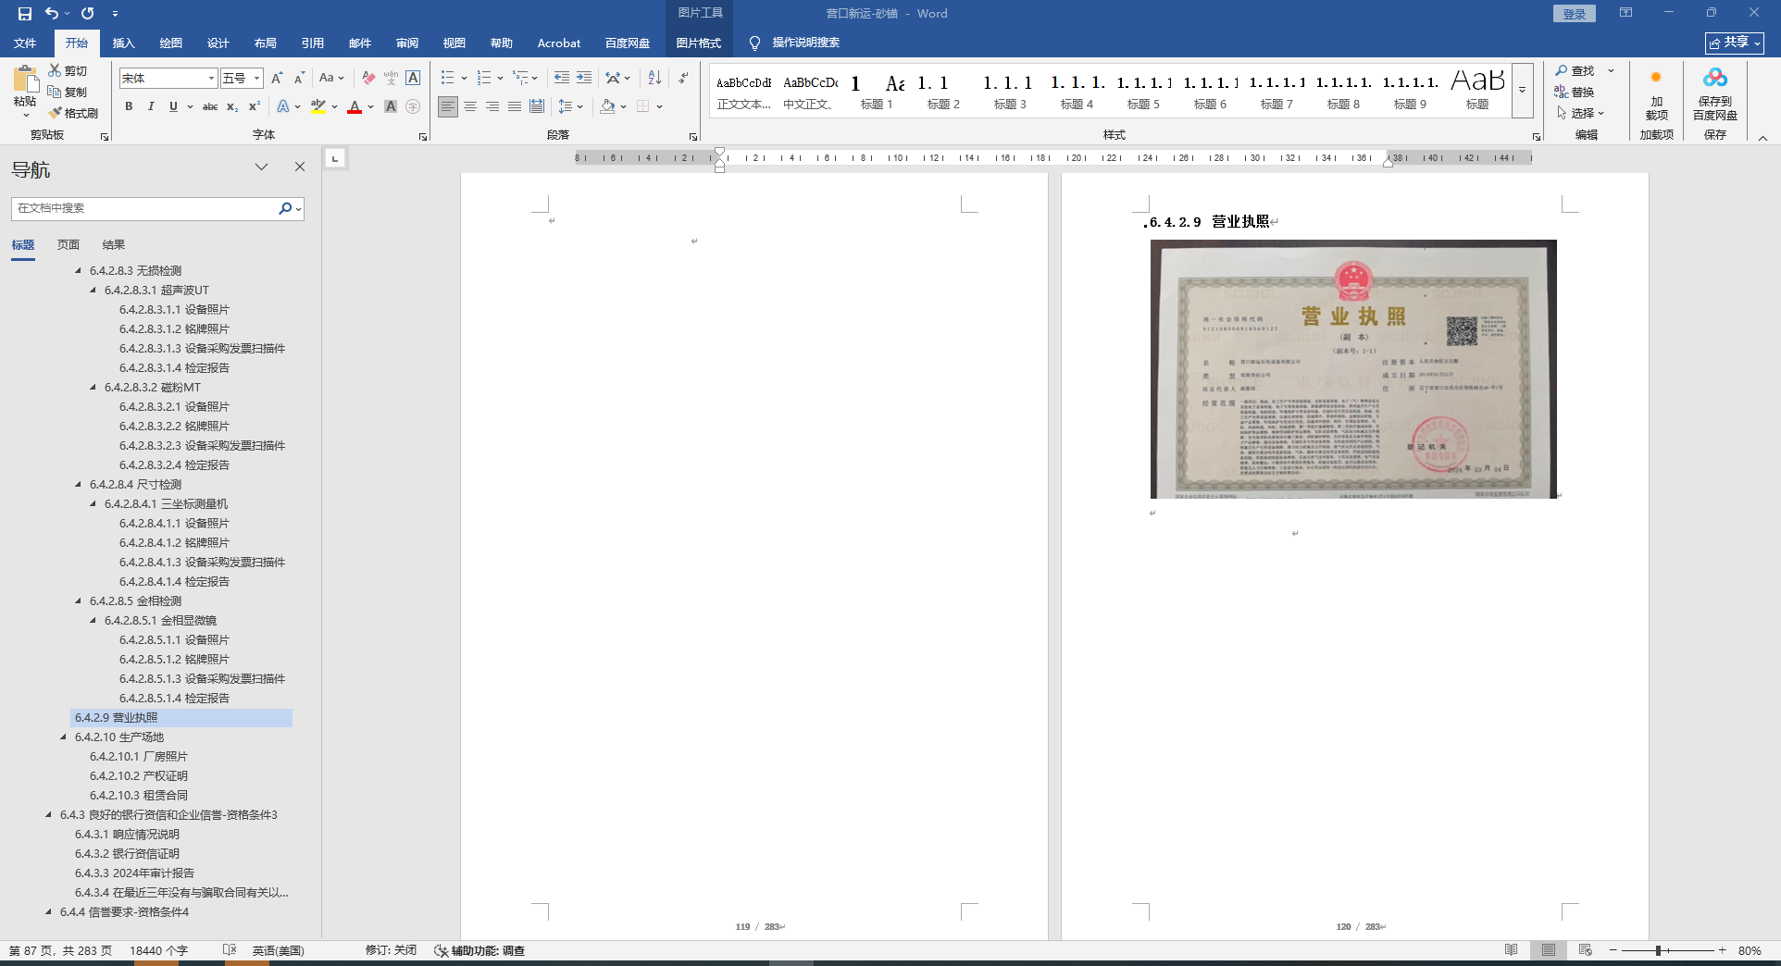Toggle italic formatting

[151, 106]
